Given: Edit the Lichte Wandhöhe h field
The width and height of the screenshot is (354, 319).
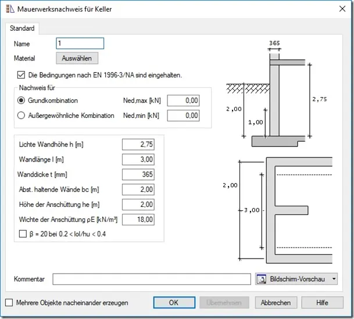Looking at the screenshot, I should (138, 144).
